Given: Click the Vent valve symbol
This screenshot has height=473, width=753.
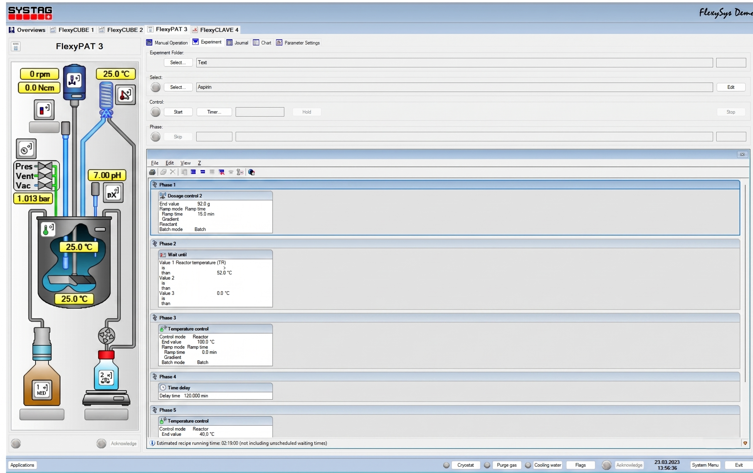Looking at the screenshot, I should click(x=45, y=176).
